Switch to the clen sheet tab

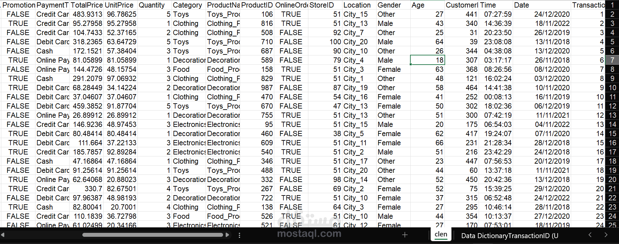point(441,234)
